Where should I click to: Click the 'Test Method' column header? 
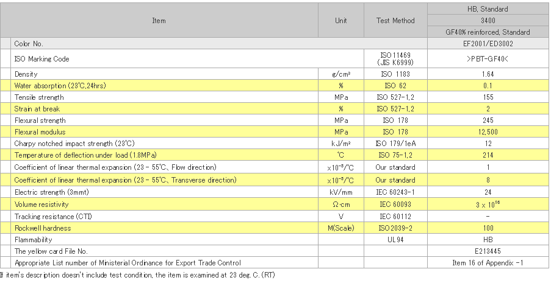(395, 21)
